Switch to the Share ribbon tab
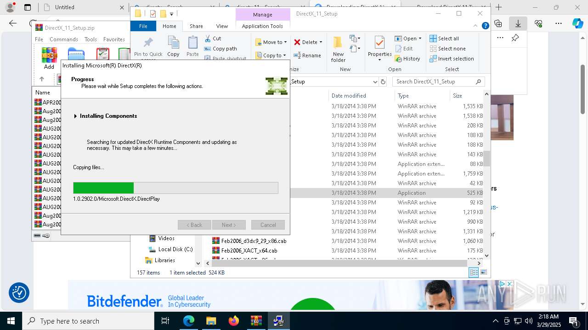 [196, 26]
